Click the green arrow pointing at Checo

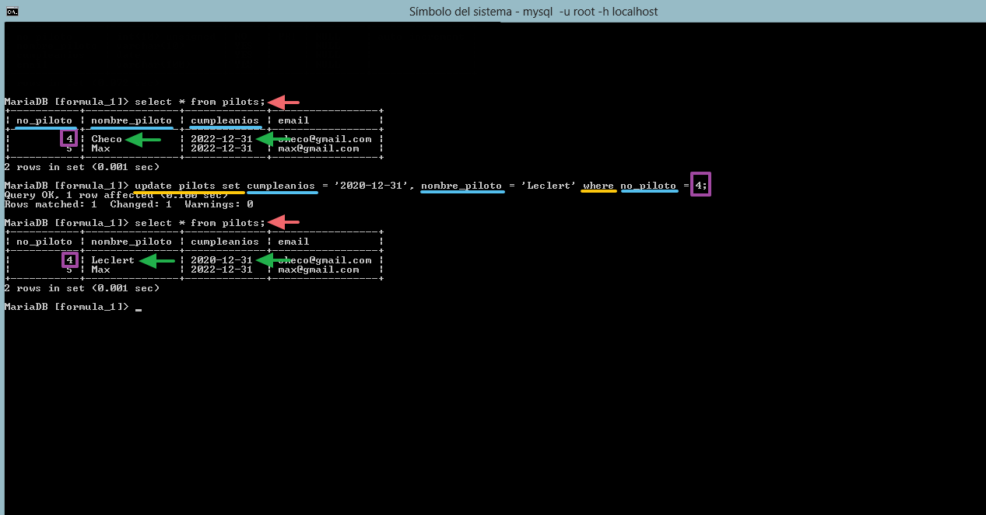point(144,140)
